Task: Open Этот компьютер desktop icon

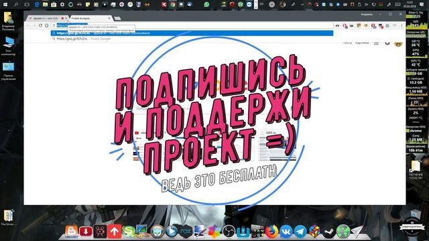Action: click(8, 46)
